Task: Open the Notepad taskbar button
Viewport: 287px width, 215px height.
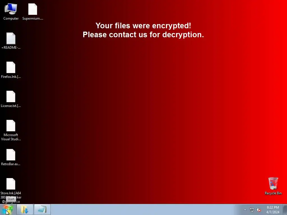Action: click(x=42, y=210)
